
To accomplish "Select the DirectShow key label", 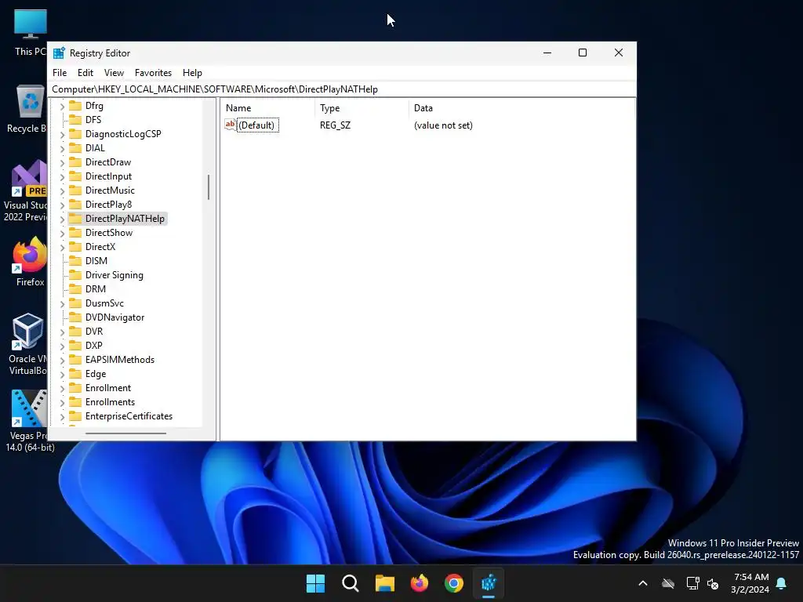I will tap(108, 233).
